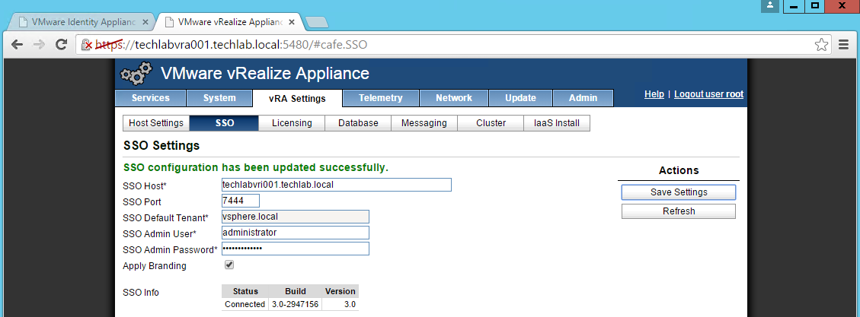Open the Messaging sub-tab
Viewport: 860px width, 317px height.
pyautogui.click(x=424, y=123)
